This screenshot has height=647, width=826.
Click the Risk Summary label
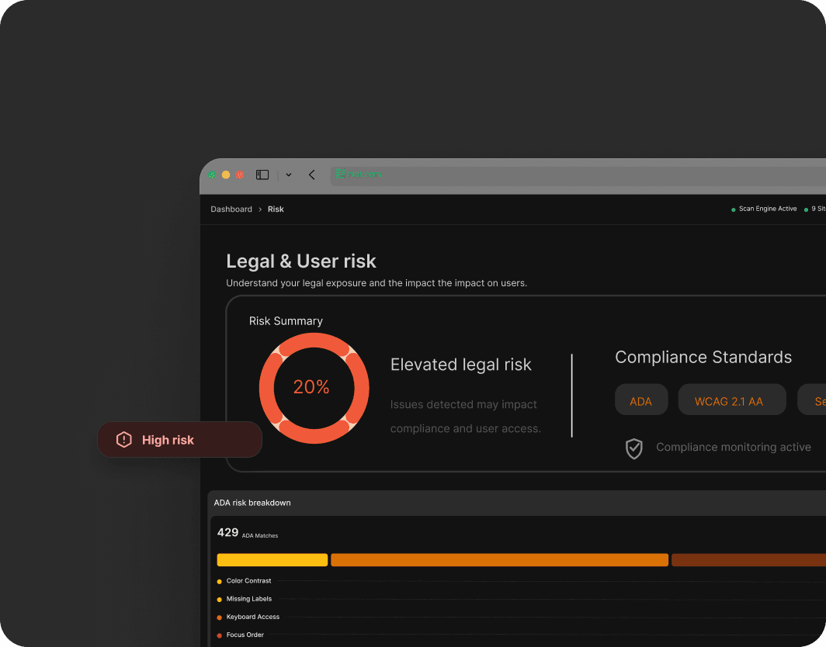click(x=286, y=321)
